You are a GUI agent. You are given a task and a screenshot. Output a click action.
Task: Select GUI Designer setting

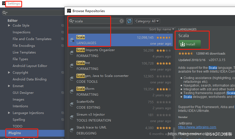click(x=23, y=93)
